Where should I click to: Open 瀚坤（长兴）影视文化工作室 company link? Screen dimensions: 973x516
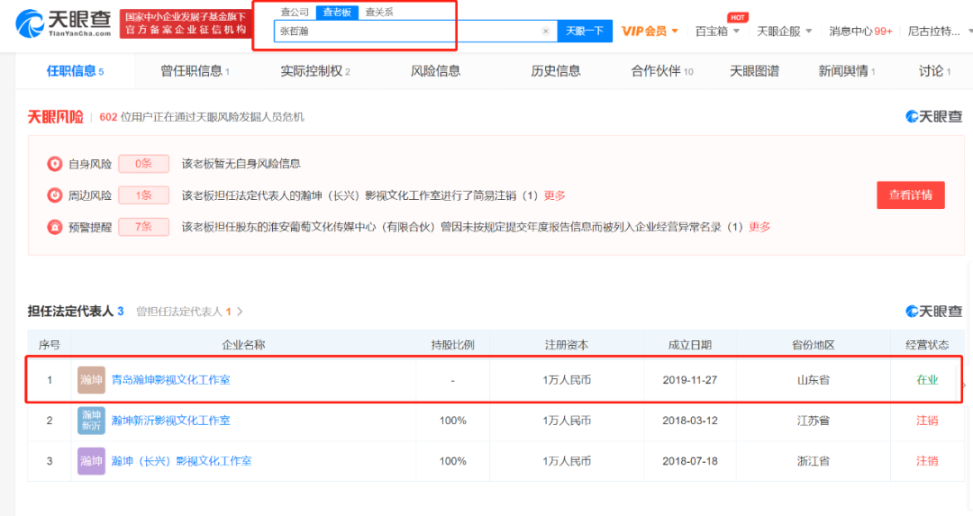click(x=181, y=461)
